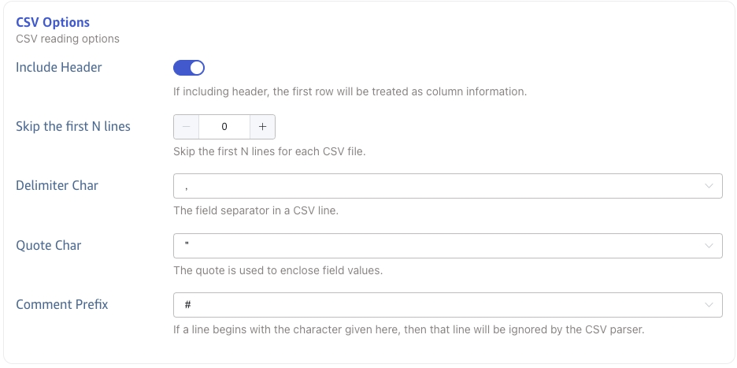Open the Quote Char combo box
Image resolution: width=737 pixels, height=368 pixels.
tap(441, 246)
